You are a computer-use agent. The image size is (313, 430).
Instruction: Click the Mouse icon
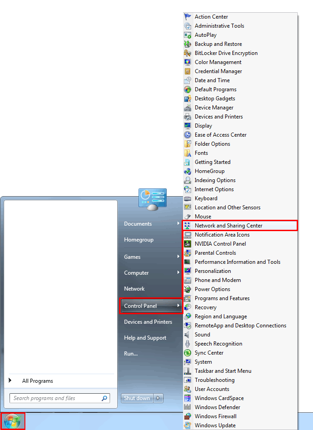pyautogui.click(x=188, y=217)
